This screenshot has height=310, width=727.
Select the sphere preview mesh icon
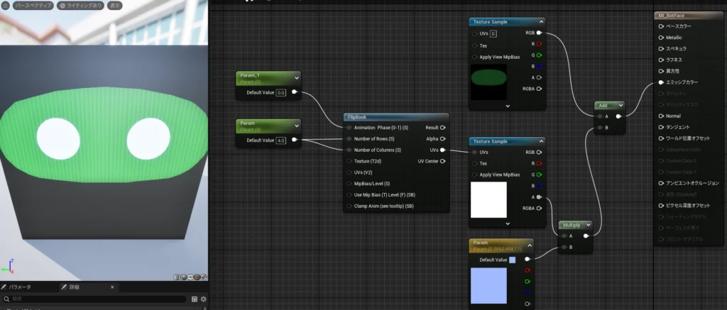point(185,277)
